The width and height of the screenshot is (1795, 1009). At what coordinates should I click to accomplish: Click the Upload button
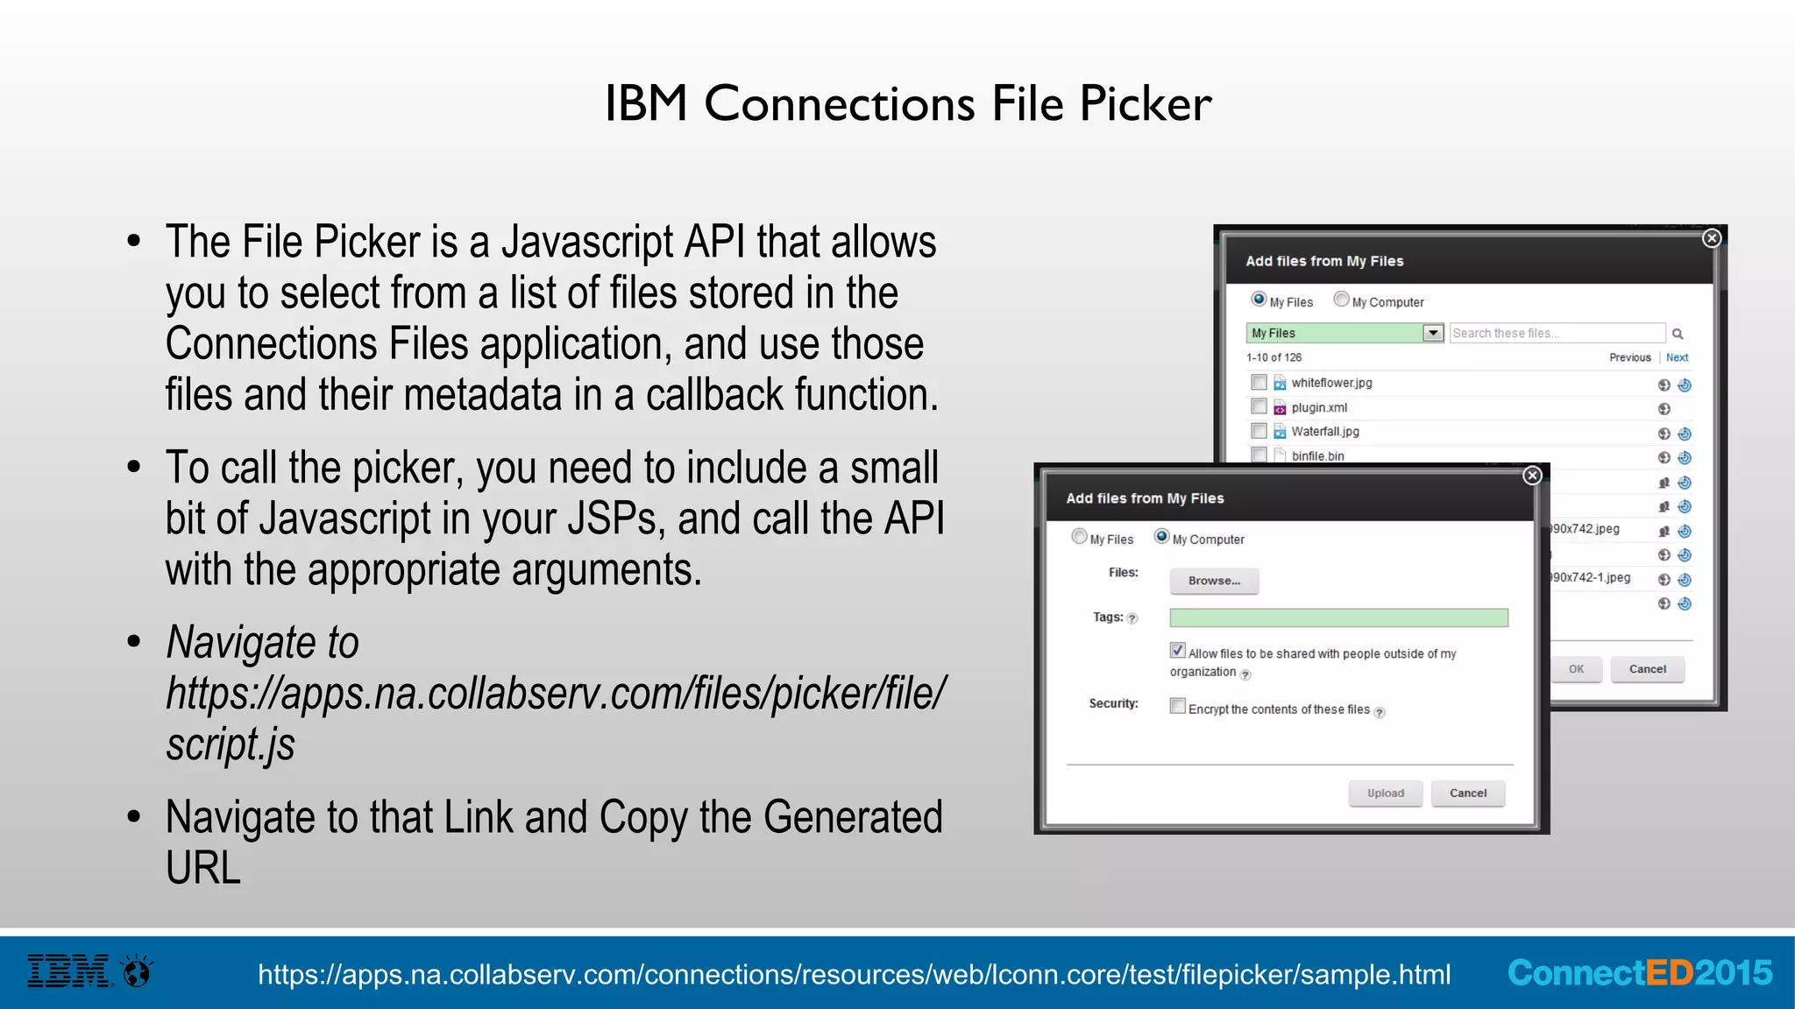(x=1386, y=794)
